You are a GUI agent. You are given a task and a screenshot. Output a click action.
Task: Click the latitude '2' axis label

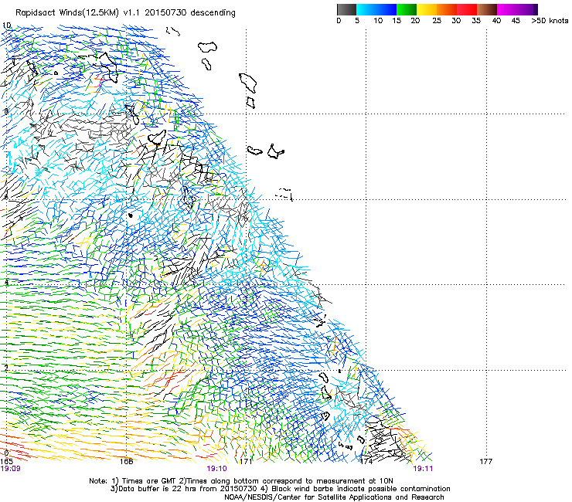(6, 368)
